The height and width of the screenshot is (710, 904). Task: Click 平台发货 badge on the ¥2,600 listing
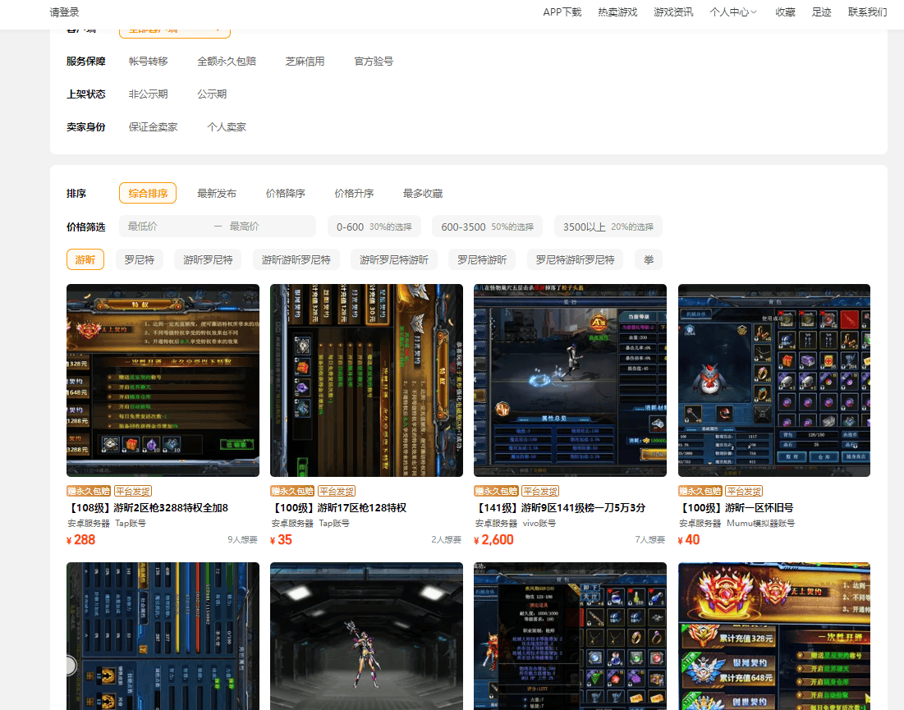(x=540, y=491)
